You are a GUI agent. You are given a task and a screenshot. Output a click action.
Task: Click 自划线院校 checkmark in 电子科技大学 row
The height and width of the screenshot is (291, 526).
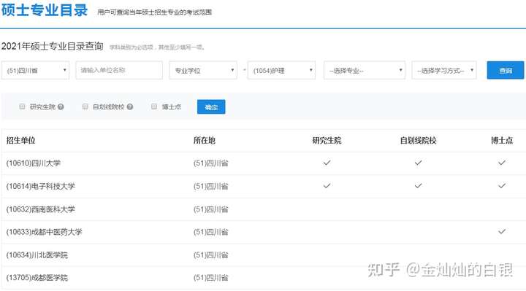(x=418, y=185)
